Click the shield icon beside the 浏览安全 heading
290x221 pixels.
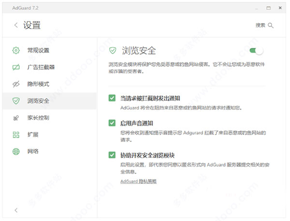113,50
